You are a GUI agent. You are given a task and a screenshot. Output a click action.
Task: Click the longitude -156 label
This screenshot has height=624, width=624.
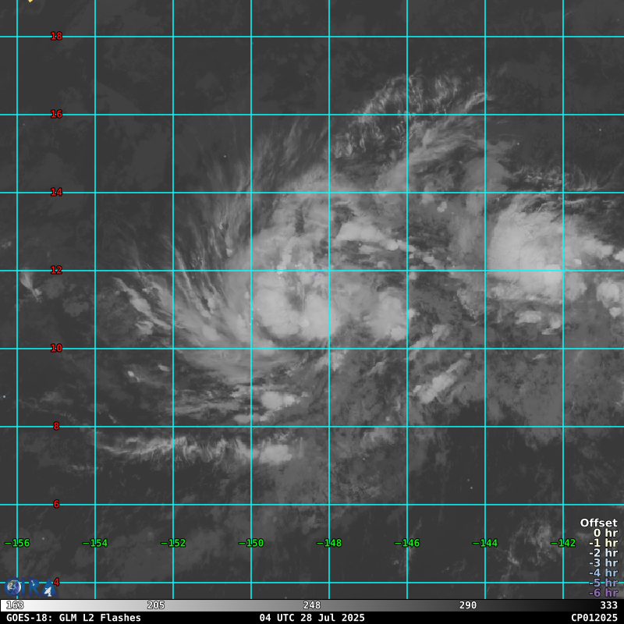pos(17,543)
